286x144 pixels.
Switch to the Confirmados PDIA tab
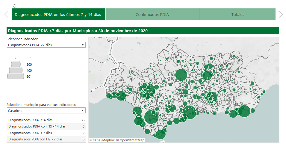coord(152,14)
